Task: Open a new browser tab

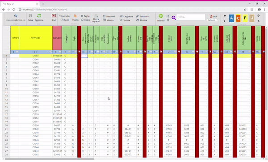Action: [x=43, y=4]
